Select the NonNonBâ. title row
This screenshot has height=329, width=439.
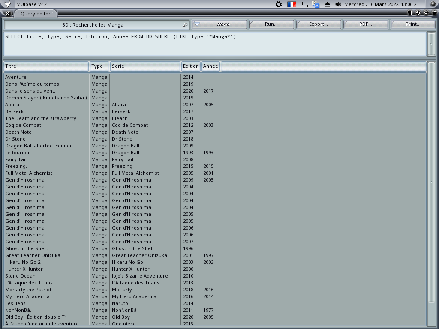(x=215, y=310)
